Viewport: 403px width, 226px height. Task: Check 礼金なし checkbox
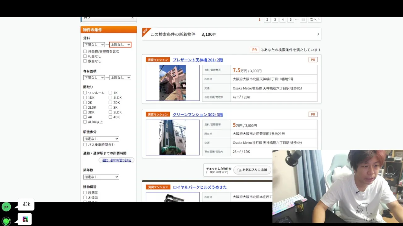pos(85,56)
